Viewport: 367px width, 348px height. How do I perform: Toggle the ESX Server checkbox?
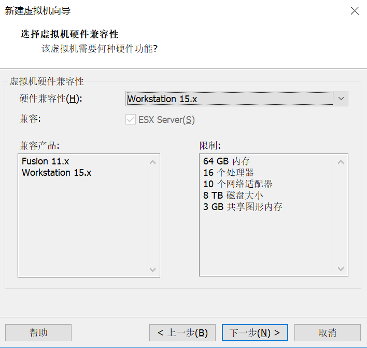pos(131,119)
